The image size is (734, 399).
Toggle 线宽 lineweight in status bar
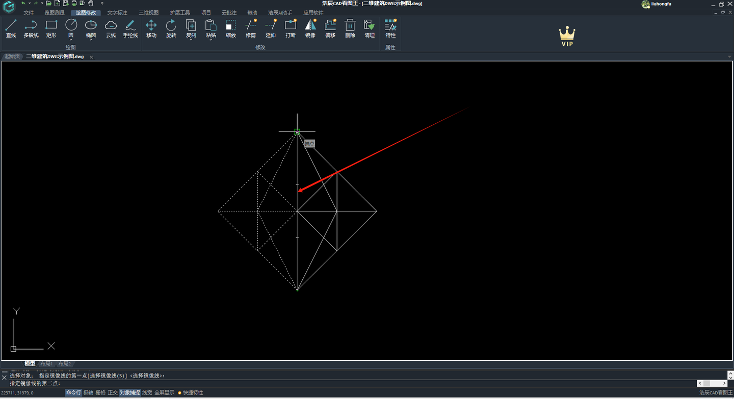pos(147,393)
